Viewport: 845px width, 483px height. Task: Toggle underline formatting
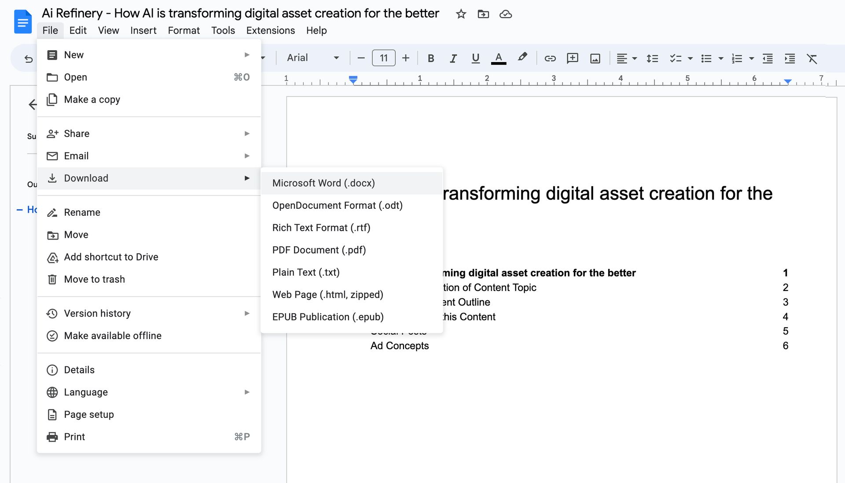475,58
